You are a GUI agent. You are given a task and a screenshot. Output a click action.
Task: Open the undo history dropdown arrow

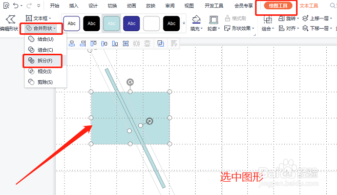[x=22, y=6]
